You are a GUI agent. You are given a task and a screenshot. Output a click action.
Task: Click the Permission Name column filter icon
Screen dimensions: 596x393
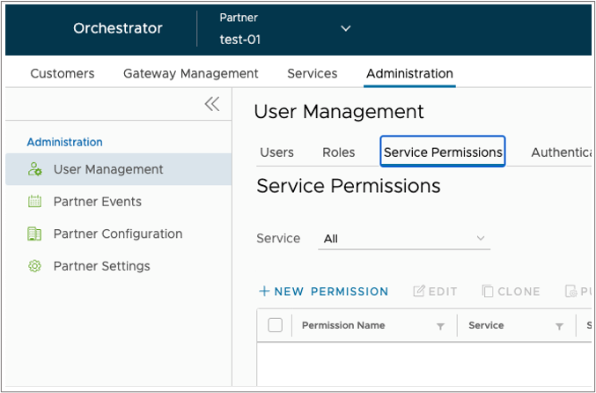[440, 326]
